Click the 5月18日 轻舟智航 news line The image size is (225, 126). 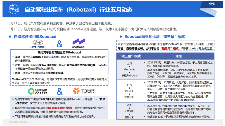(93, 29)
